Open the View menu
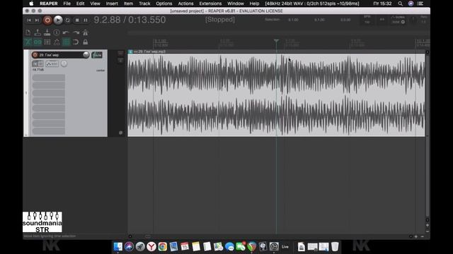The width and height of the screenshot is (453, 254). [x=95, y=4]
